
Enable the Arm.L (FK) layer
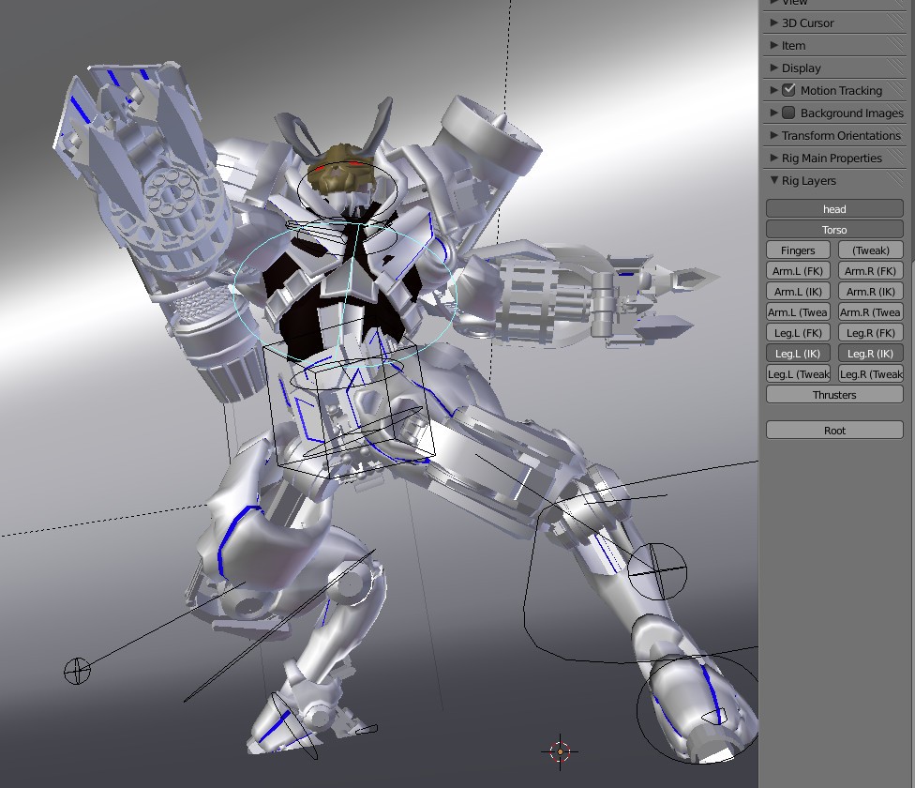click(x=798, y=271)
